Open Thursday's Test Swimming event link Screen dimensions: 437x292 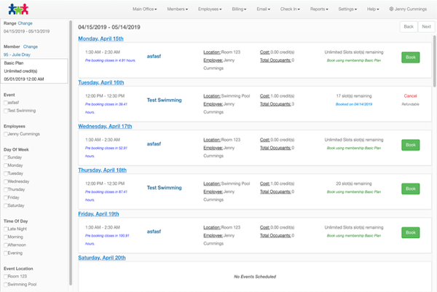(x=164, y=187)
